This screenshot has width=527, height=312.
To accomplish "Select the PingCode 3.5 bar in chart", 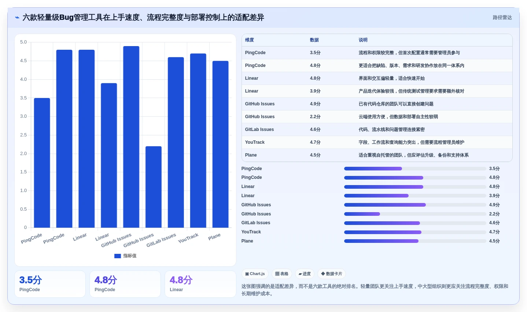I will pyautogui.click(x=42, y=163).
